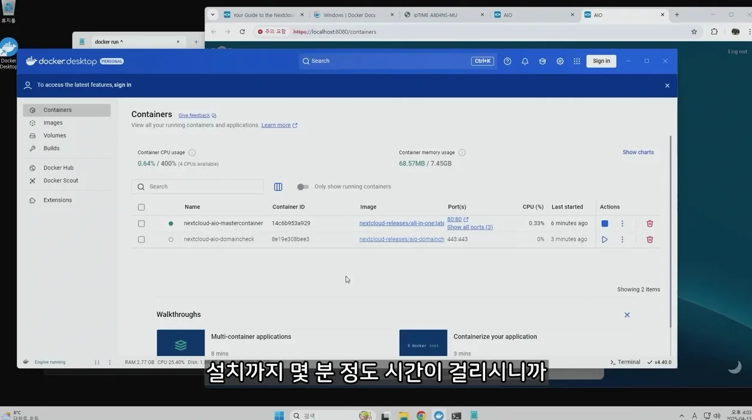Open the Volumes section in sidebar
This screenshot has height=420, width=752.
point(66,136)
